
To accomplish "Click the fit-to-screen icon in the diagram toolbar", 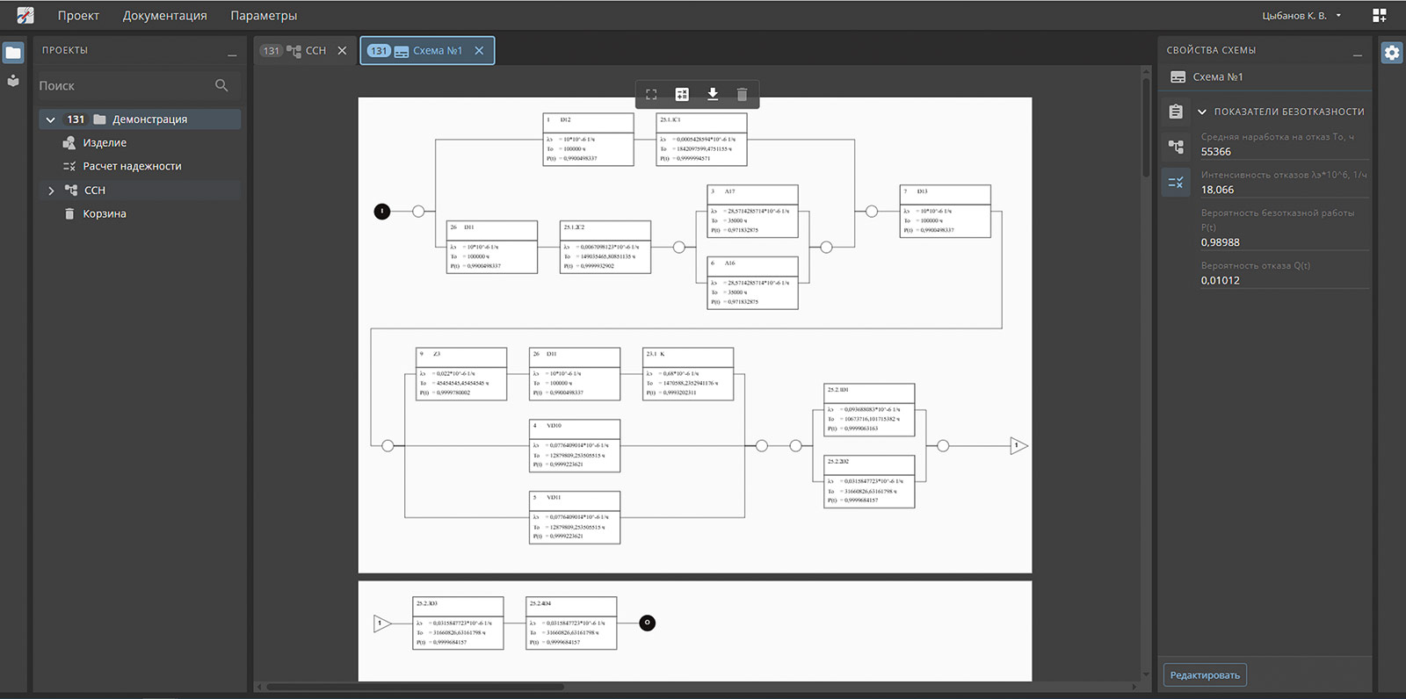I will tap(651, 94).
